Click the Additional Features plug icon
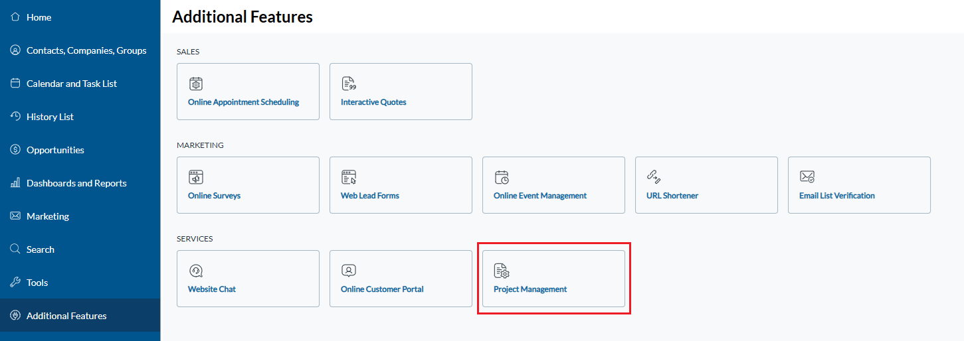The width and height of the screenshot is (964, 341). 15,316
